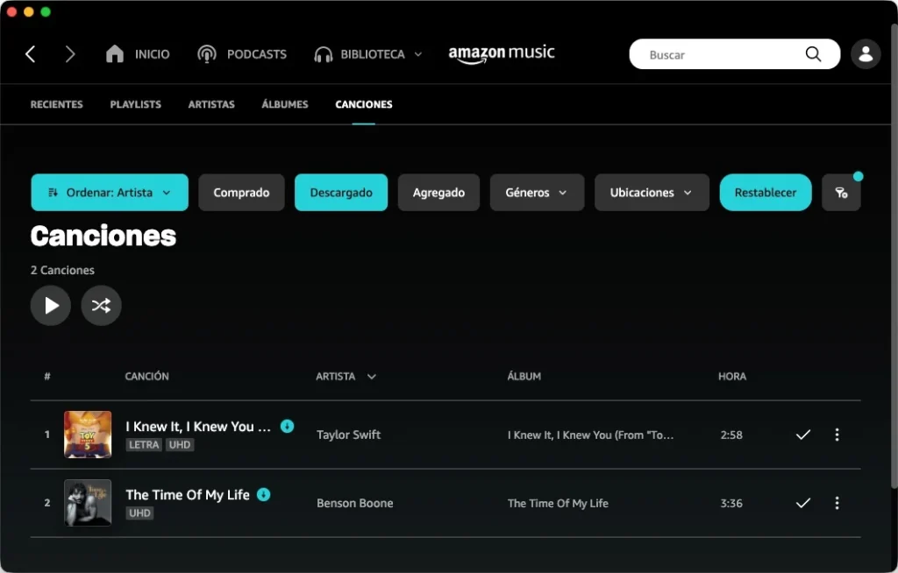Click the Restablecer button
Viewport: 898px width, 573px height.
pyautogui.click(x=765, y=193)
